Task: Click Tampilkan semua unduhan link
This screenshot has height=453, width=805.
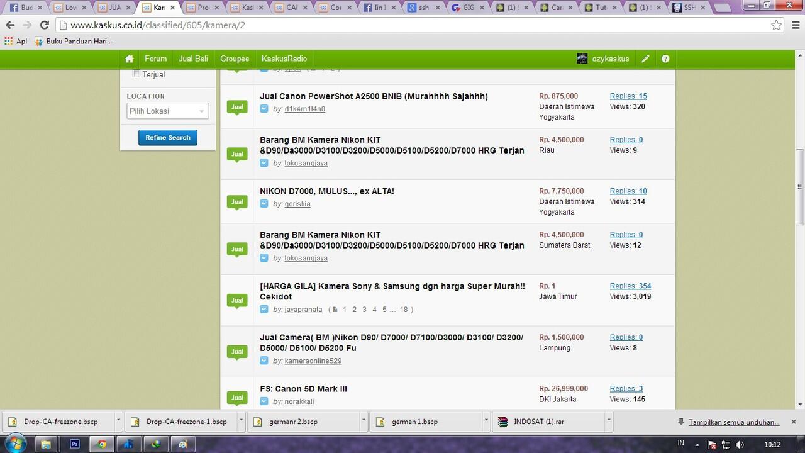Action: [734, 422]
